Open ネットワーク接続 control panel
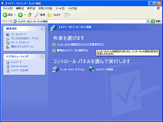163x122 pixels. [x=105, y=70]
